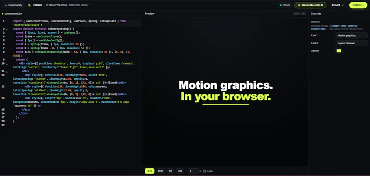Select the 9:16 aspect ratio

160,171
